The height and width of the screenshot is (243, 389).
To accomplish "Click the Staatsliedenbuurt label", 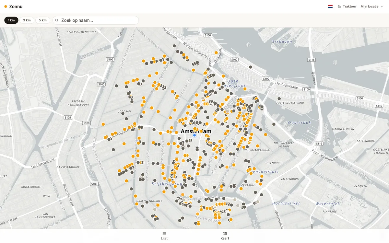I will click(81, 32).
